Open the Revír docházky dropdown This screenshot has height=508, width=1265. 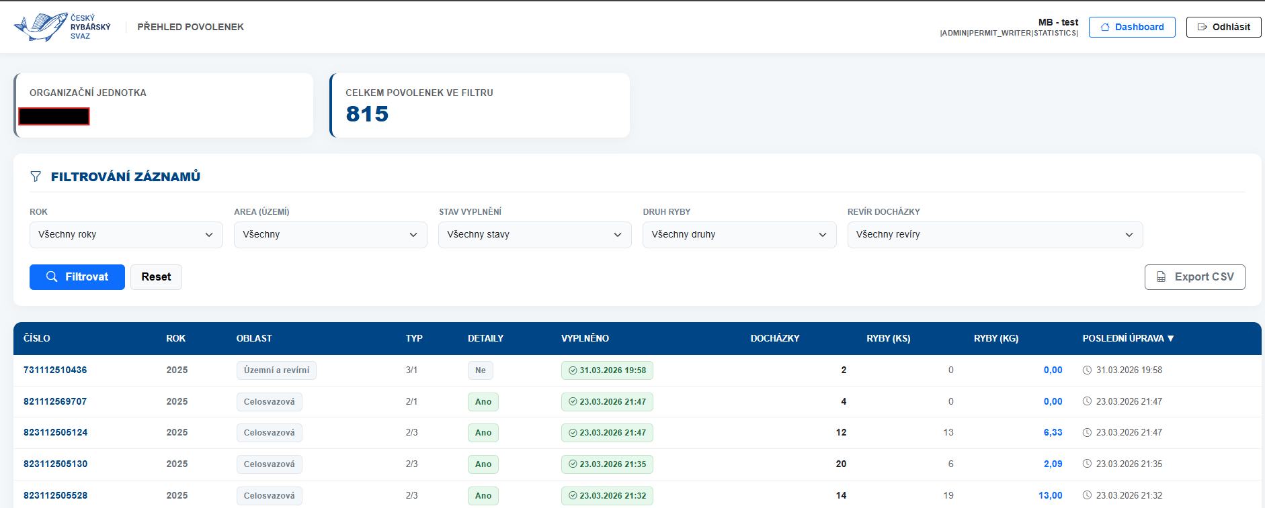point(994,235)
